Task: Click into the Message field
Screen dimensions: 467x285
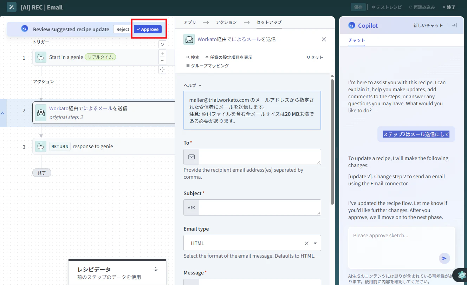Action: click(x=260, y=282)
